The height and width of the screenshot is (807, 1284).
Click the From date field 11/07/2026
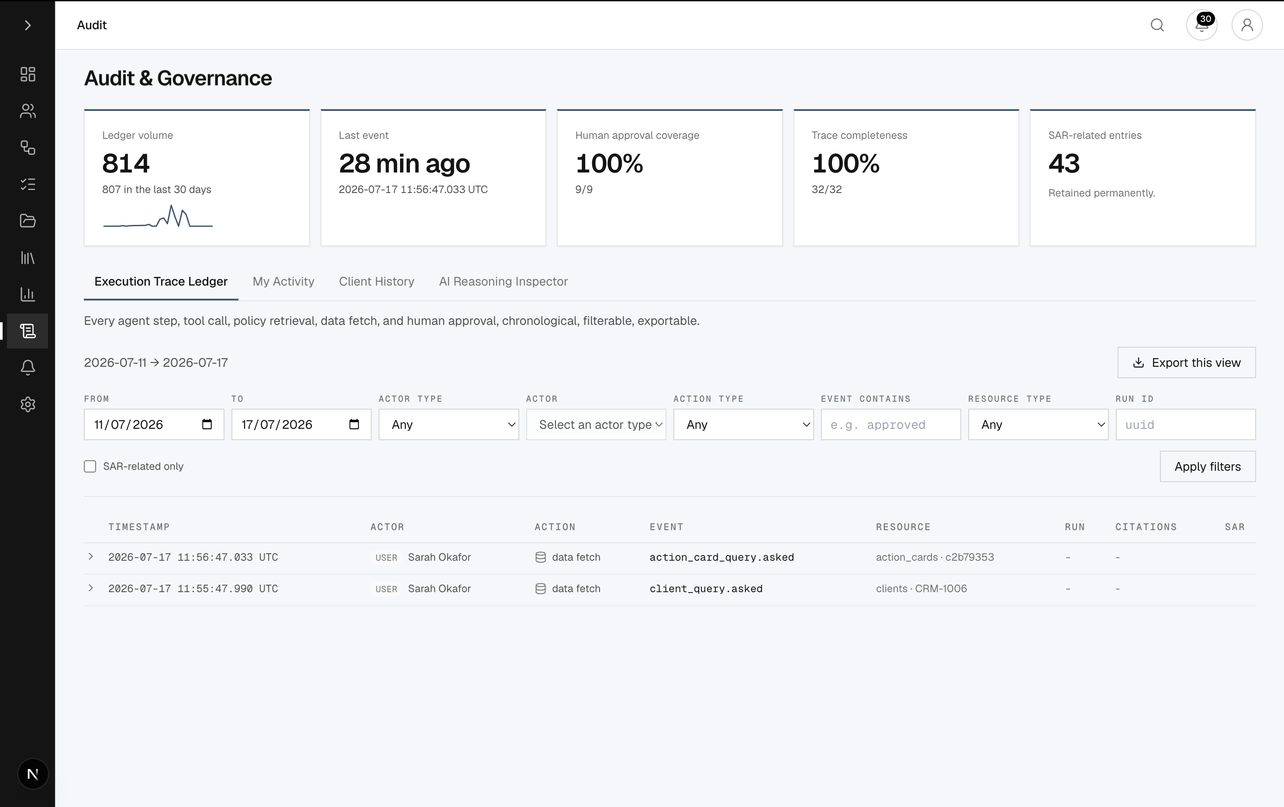coord(154,424)
